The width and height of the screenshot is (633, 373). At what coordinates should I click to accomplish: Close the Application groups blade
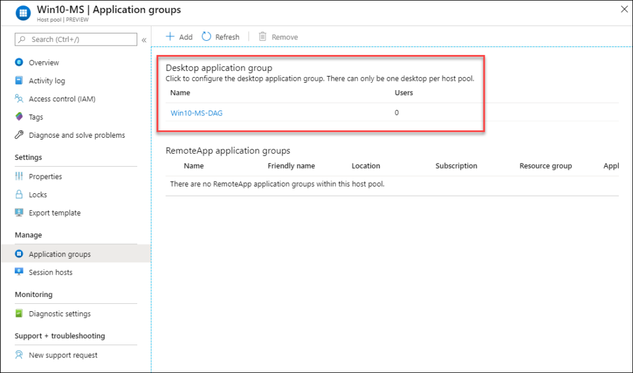tap(624, 9)
